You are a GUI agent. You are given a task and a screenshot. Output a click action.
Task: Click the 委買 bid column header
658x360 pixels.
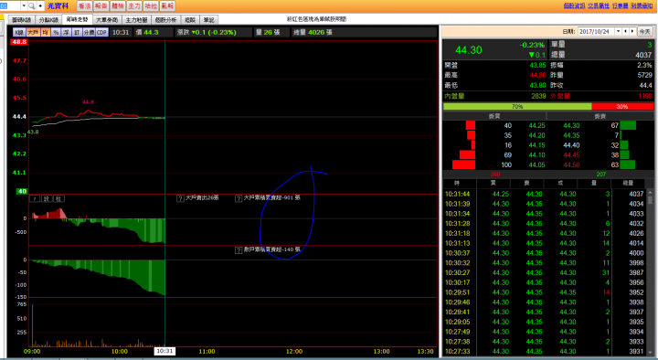(494, 116)
